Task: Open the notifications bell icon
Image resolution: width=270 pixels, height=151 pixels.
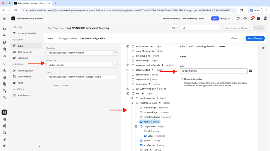Action: (252, 19)
